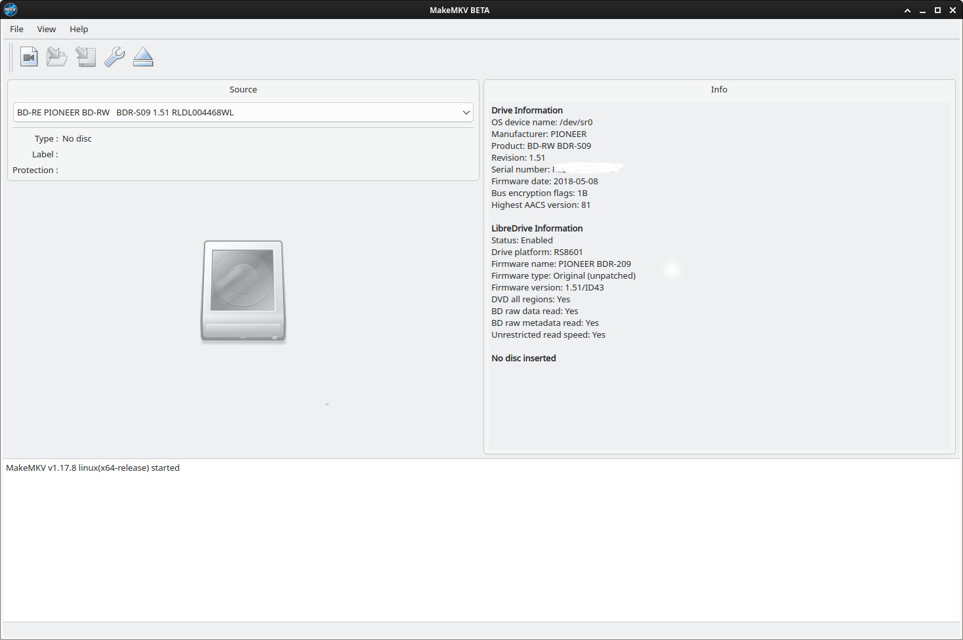Click the Source panel header
963x640 pixels.
point(243,89)
